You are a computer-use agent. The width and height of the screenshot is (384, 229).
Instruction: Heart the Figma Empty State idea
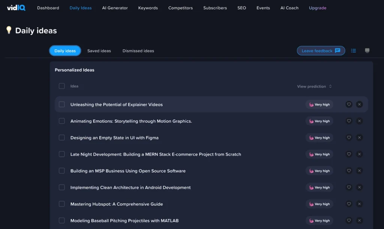[349, 138]
